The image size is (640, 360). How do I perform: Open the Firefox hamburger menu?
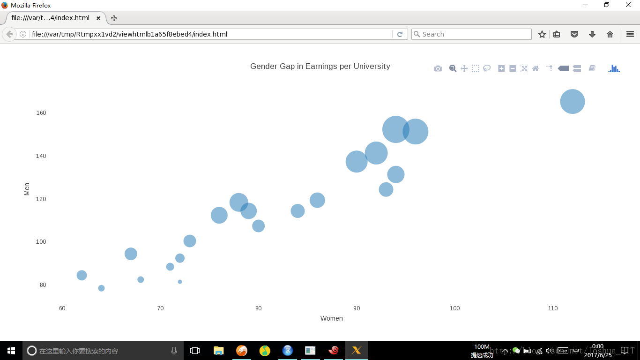[x=630, y=34]
